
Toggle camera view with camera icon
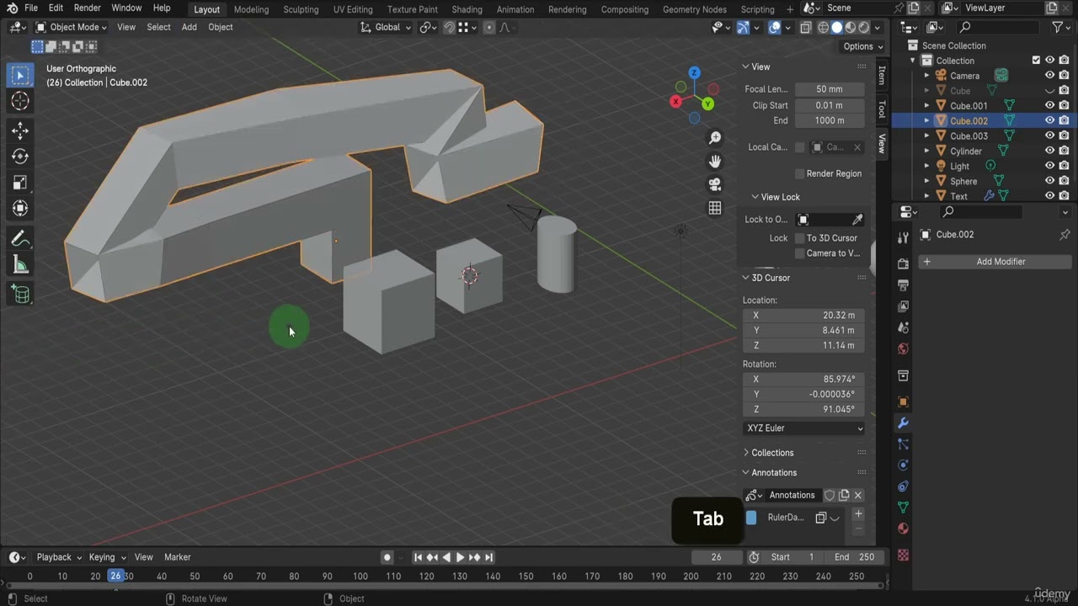pos(715,184)
